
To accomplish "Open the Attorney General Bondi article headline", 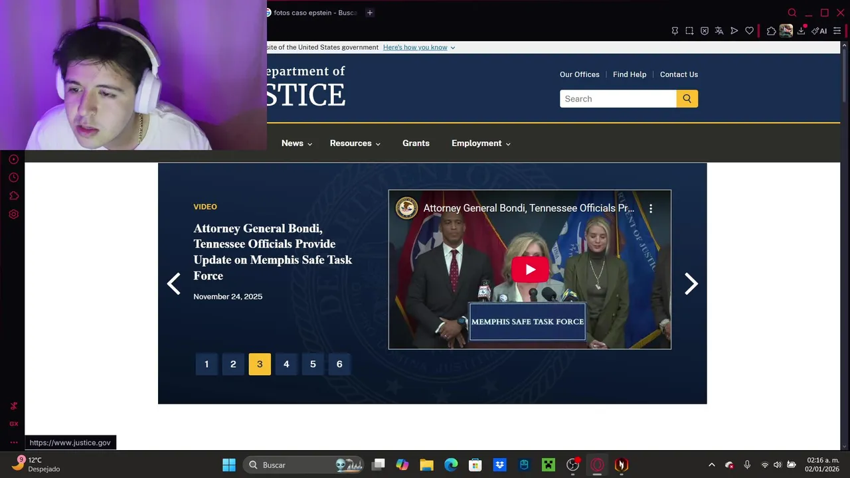I will (x=273, y=252).
